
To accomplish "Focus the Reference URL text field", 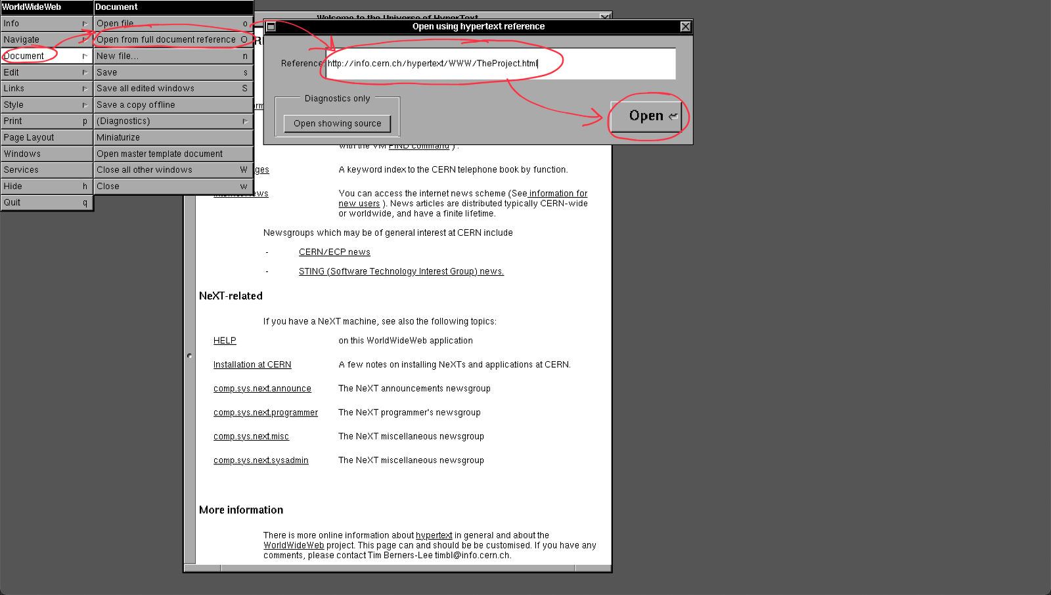I will pyautogui.click(x=499, y=64).
